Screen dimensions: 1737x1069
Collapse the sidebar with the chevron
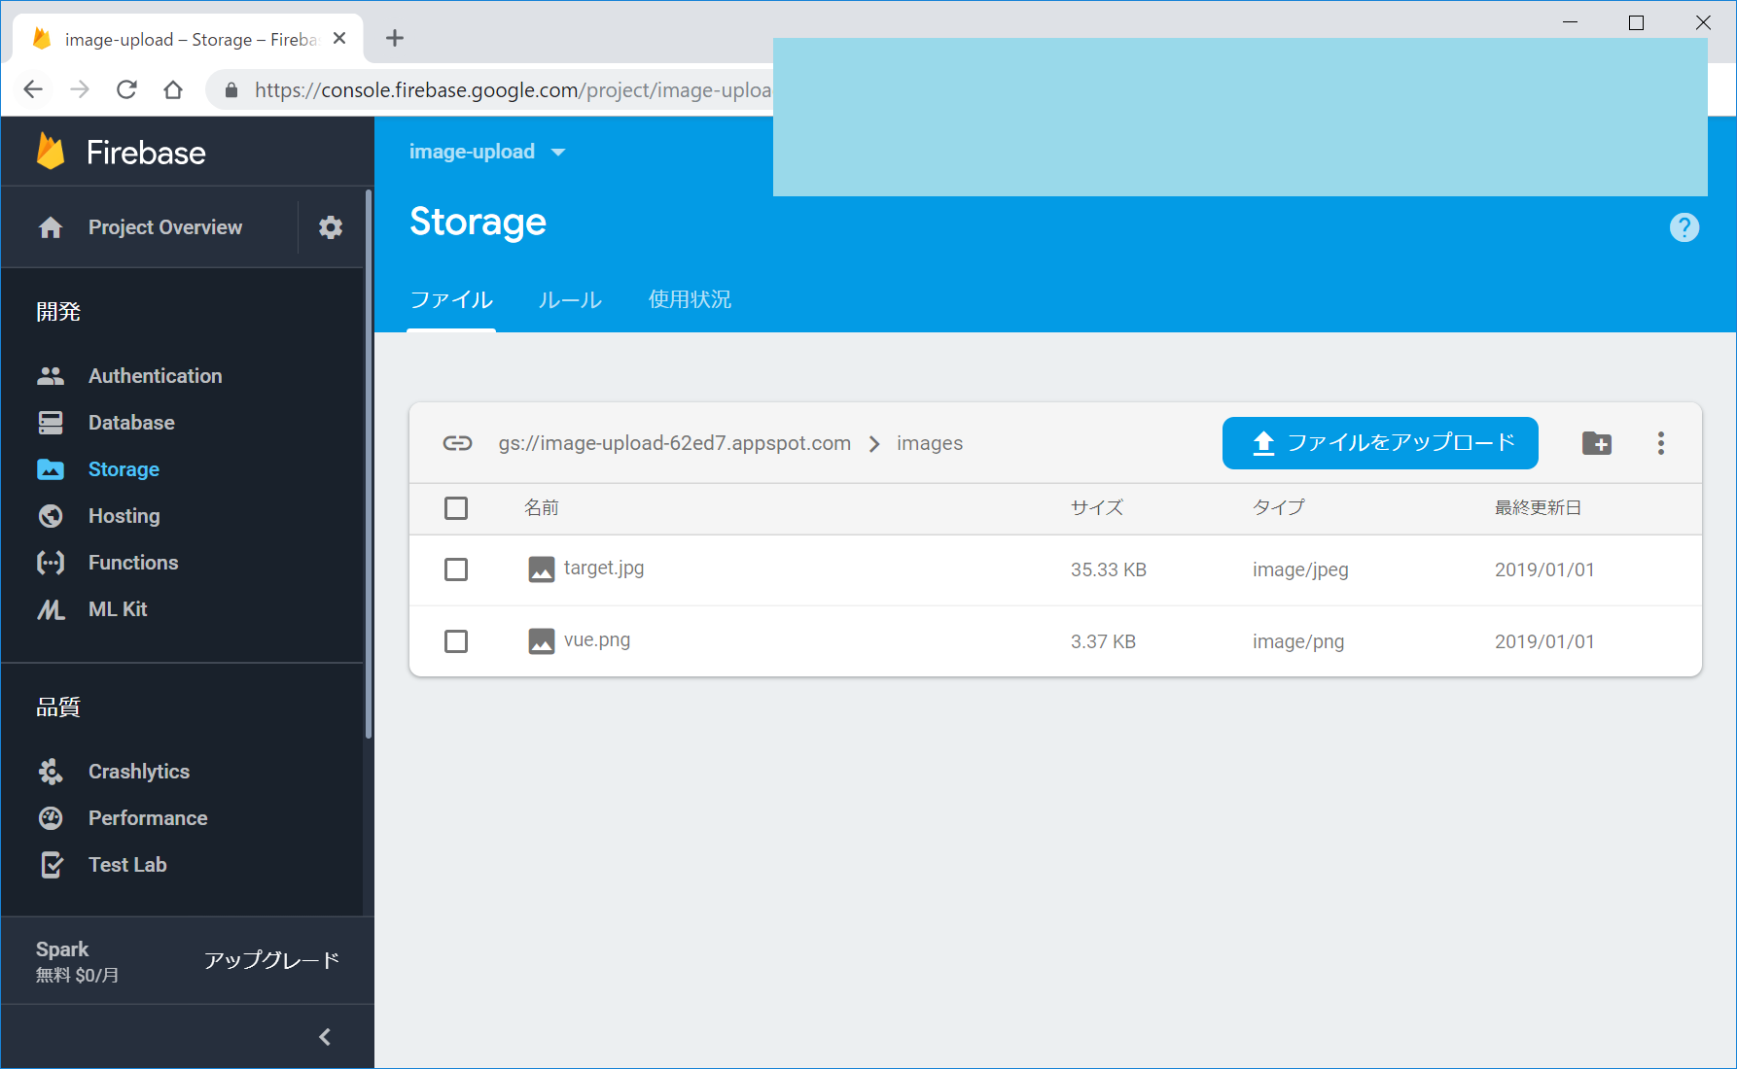tap(325, 1037)
